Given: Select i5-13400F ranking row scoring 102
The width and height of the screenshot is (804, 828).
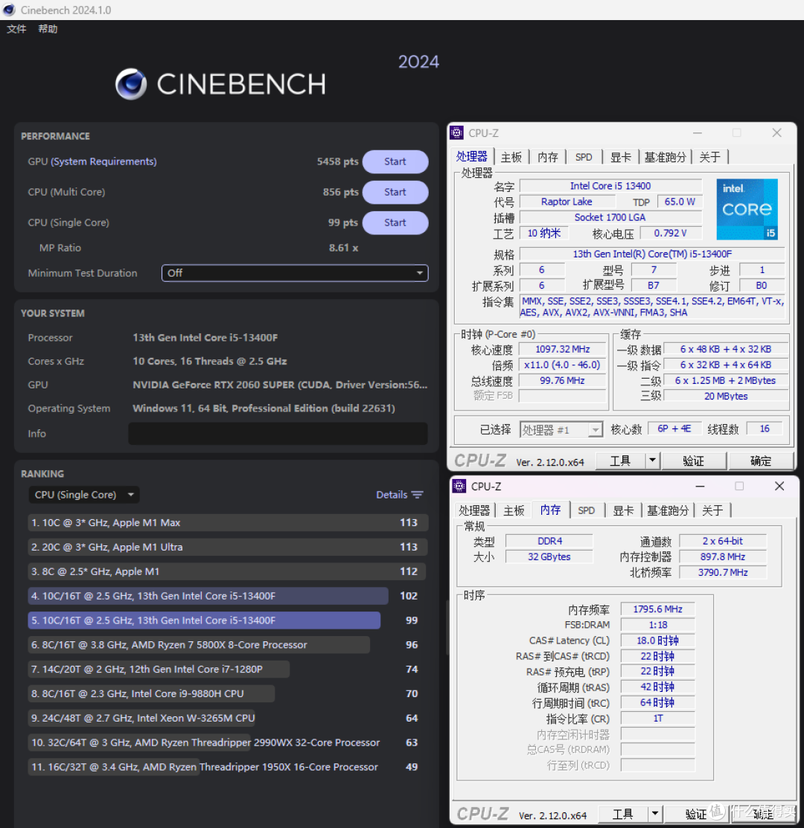Looking at the screenshot, I should point(228,596).
